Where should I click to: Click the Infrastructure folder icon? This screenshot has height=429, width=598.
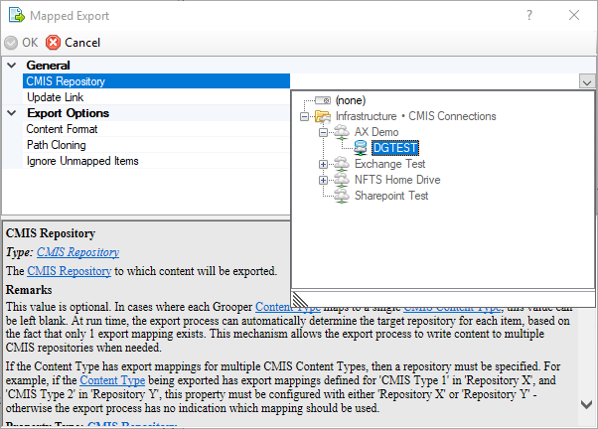tap(323, 116)
